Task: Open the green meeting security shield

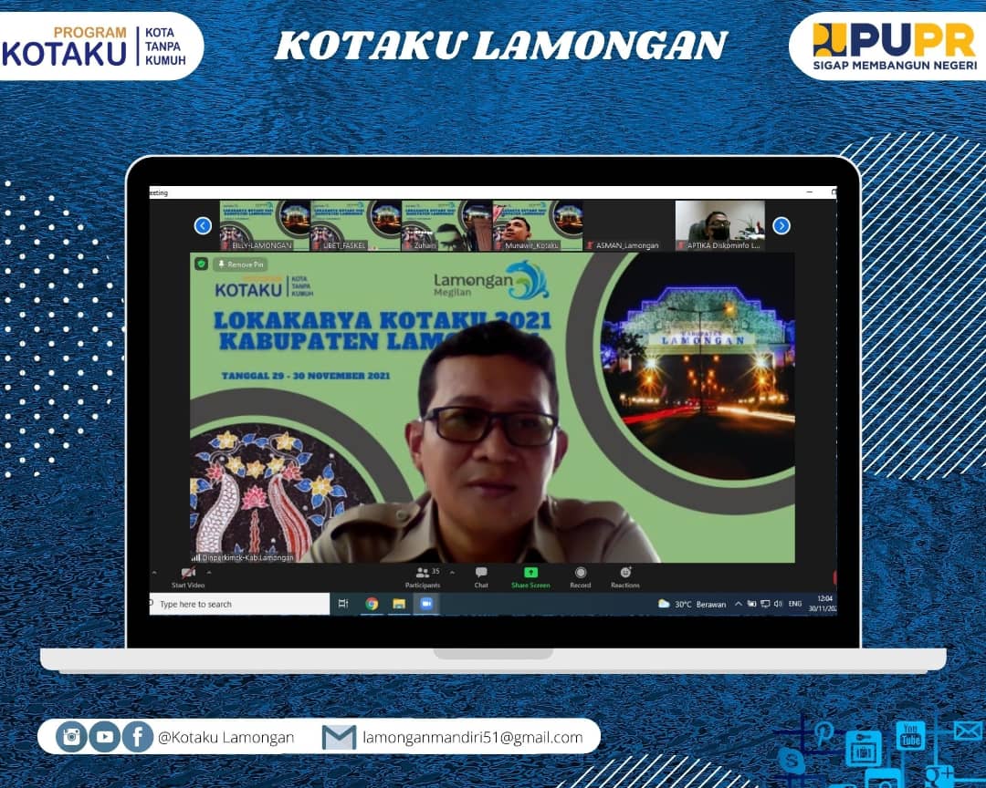Action: pyautogui.click(x=201, y=264)
